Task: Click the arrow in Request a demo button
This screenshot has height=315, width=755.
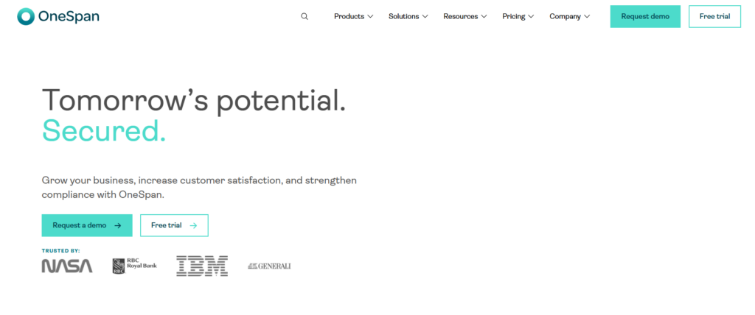Action: click(x=118, y=225)
